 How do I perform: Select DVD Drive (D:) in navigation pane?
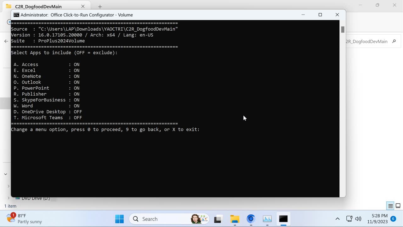(x=36, y=198)
